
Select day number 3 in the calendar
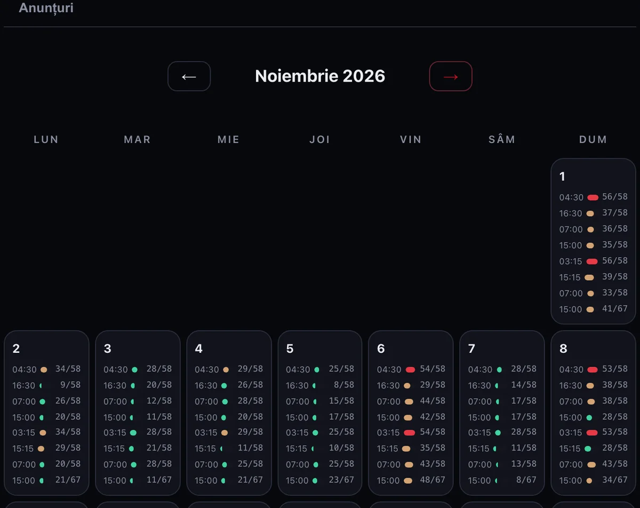tap(108, 348)
